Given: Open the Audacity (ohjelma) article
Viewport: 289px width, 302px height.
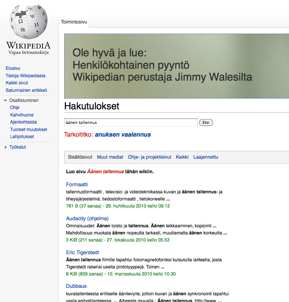Looking at the screenshot, I should [x=87, y=218].
